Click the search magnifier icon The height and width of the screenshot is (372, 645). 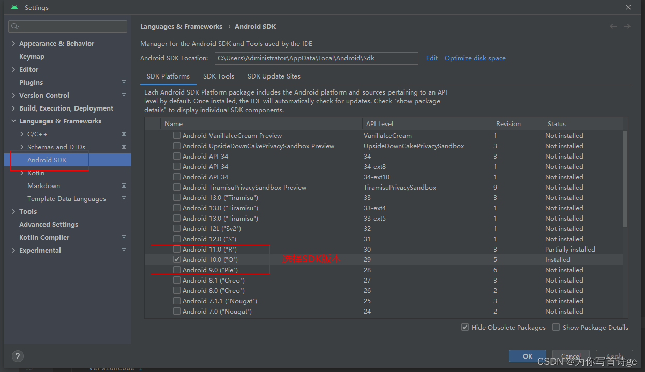click(x=15, y=26)
